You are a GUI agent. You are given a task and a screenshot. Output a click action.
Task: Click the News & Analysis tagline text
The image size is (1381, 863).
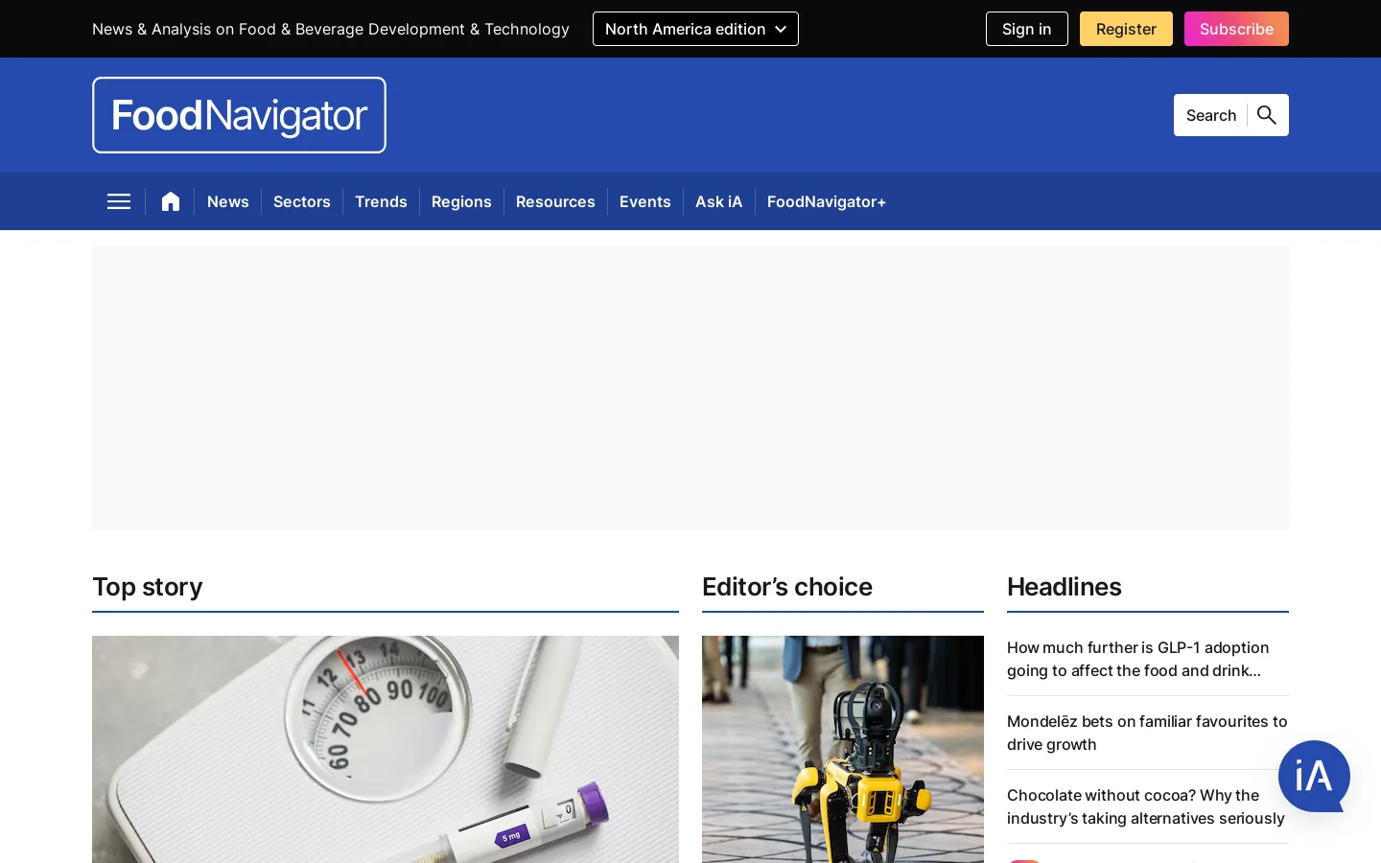[x=331, y=29]
